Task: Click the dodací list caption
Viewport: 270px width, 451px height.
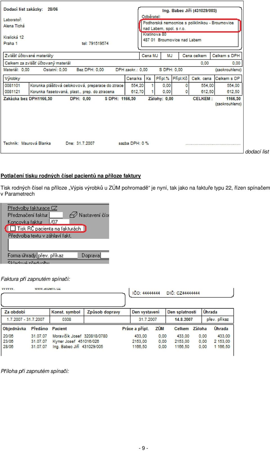Action: (x=257, y=152)
